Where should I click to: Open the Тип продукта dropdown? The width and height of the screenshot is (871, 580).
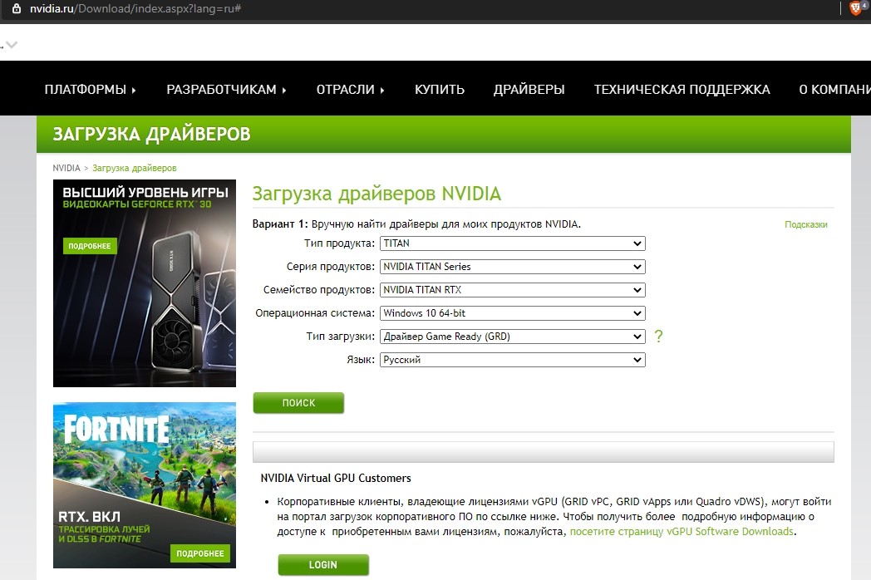tap(512, 243)
